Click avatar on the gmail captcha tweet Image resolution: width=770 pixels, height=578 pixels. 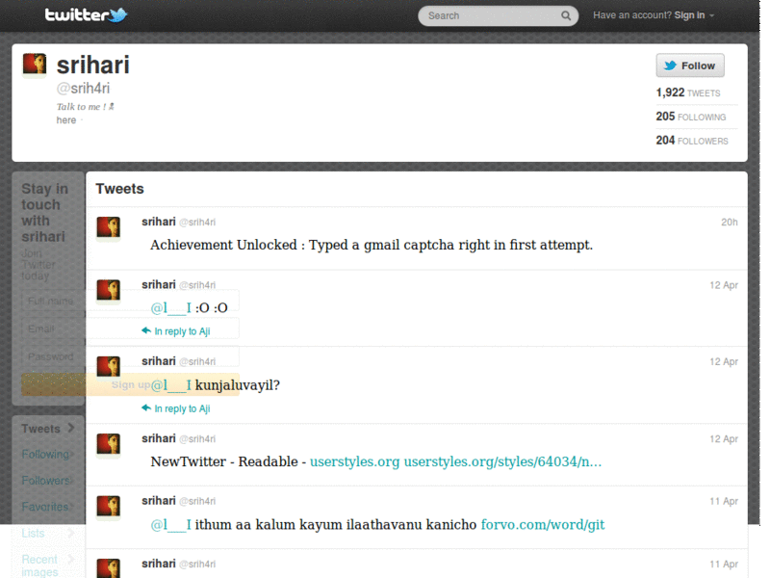[109, 227]
